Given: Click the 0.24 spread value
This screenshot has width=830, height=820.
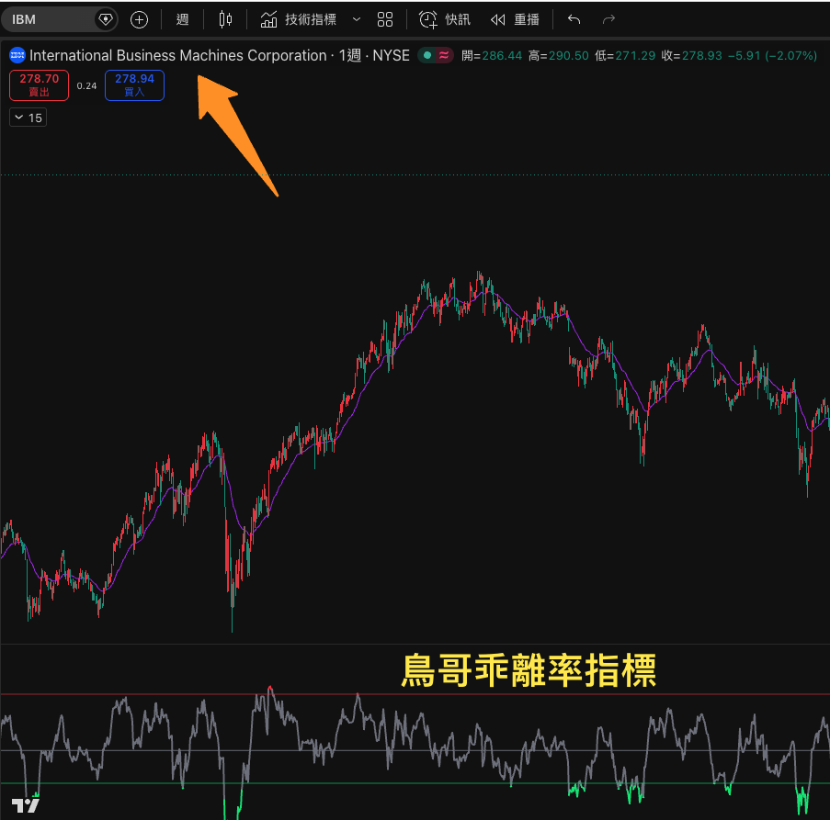Looking at the screenshot, I should pyautogui.click(x=86, y=85).
